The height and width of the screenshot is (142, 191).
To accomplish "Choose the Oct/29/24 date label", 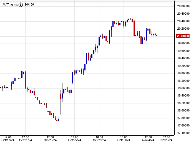I will [99, 140].
